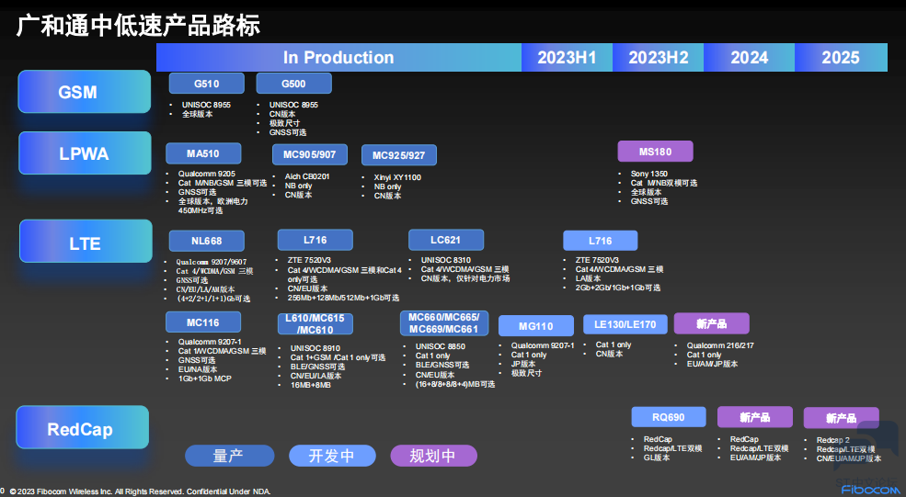Click the CN版本，仅针对电力市场 bullet
The width and height of the screenshot is (906, 497).
[465, 278]
